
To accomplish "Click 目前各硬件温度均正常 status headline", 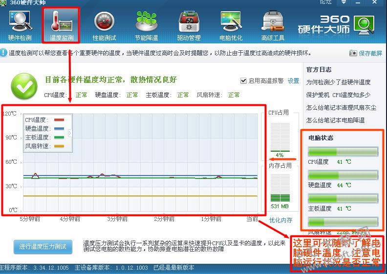I will (111, 79).
